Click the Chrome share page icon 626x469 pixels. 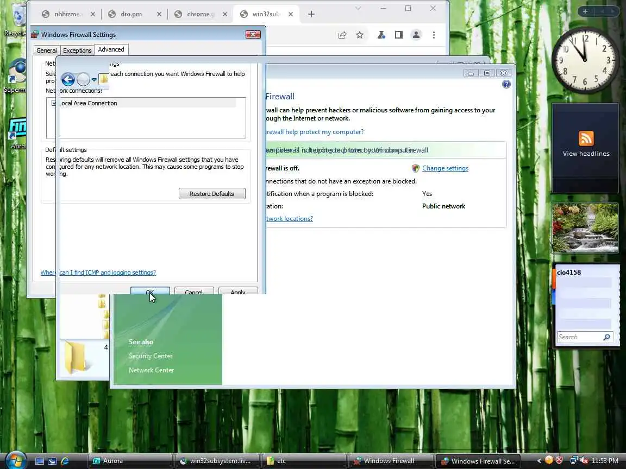click(342, 35)
